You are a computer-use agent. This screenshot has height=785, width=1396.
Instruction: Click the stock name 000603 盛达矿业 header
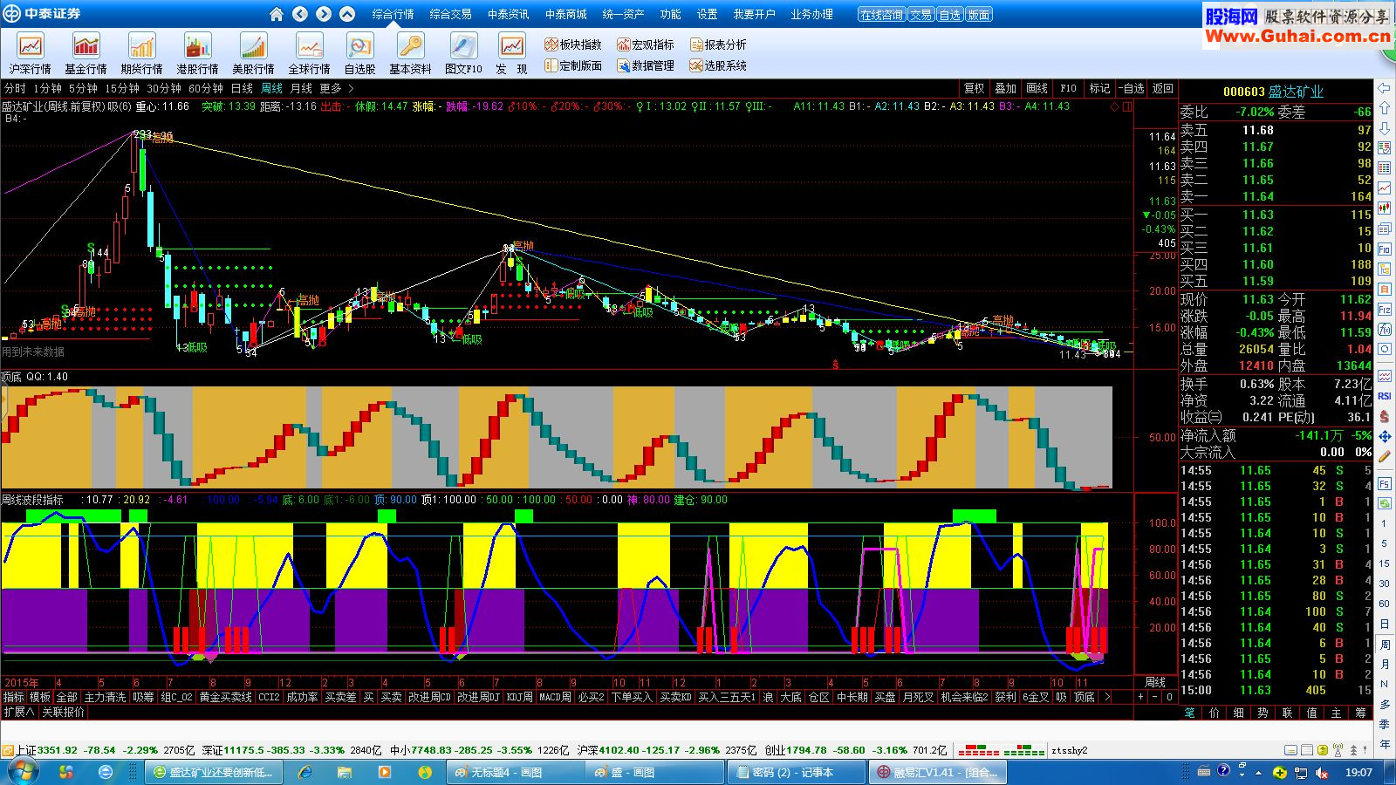[x=1273, y=92]
